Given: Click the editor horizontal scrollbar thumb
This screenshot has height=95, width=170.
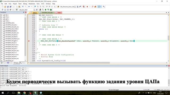Looking at the screenshot, I should (x=70, y=63).
